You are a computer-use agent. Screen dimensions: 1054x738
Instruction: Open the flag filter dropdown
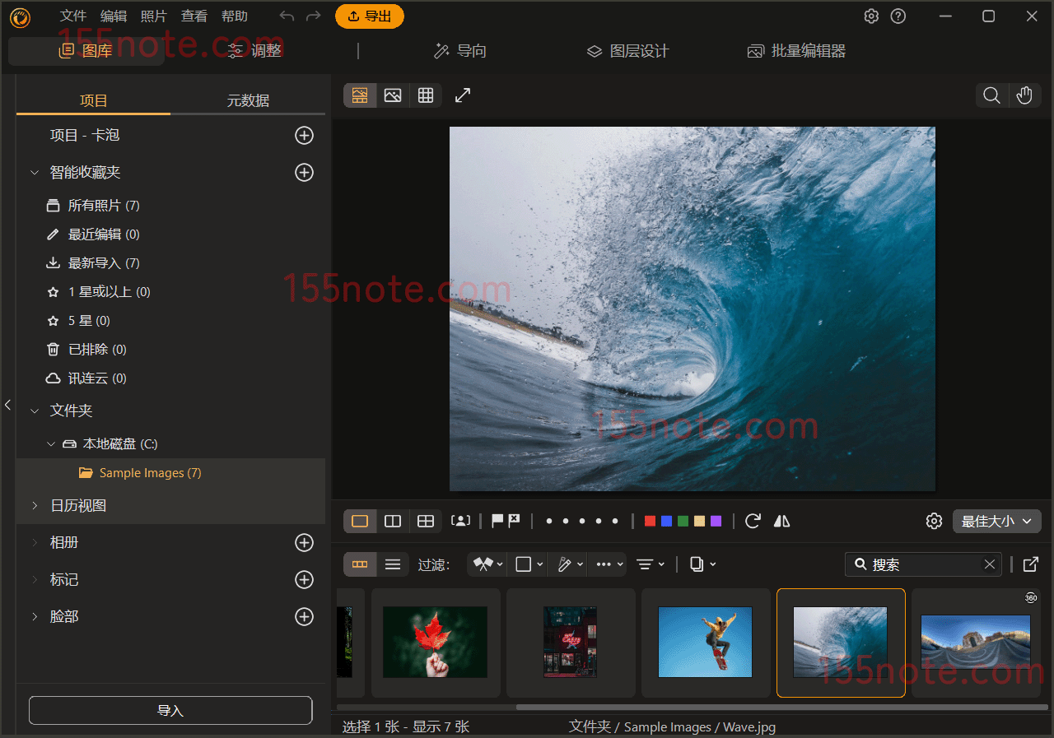point(487,564)
